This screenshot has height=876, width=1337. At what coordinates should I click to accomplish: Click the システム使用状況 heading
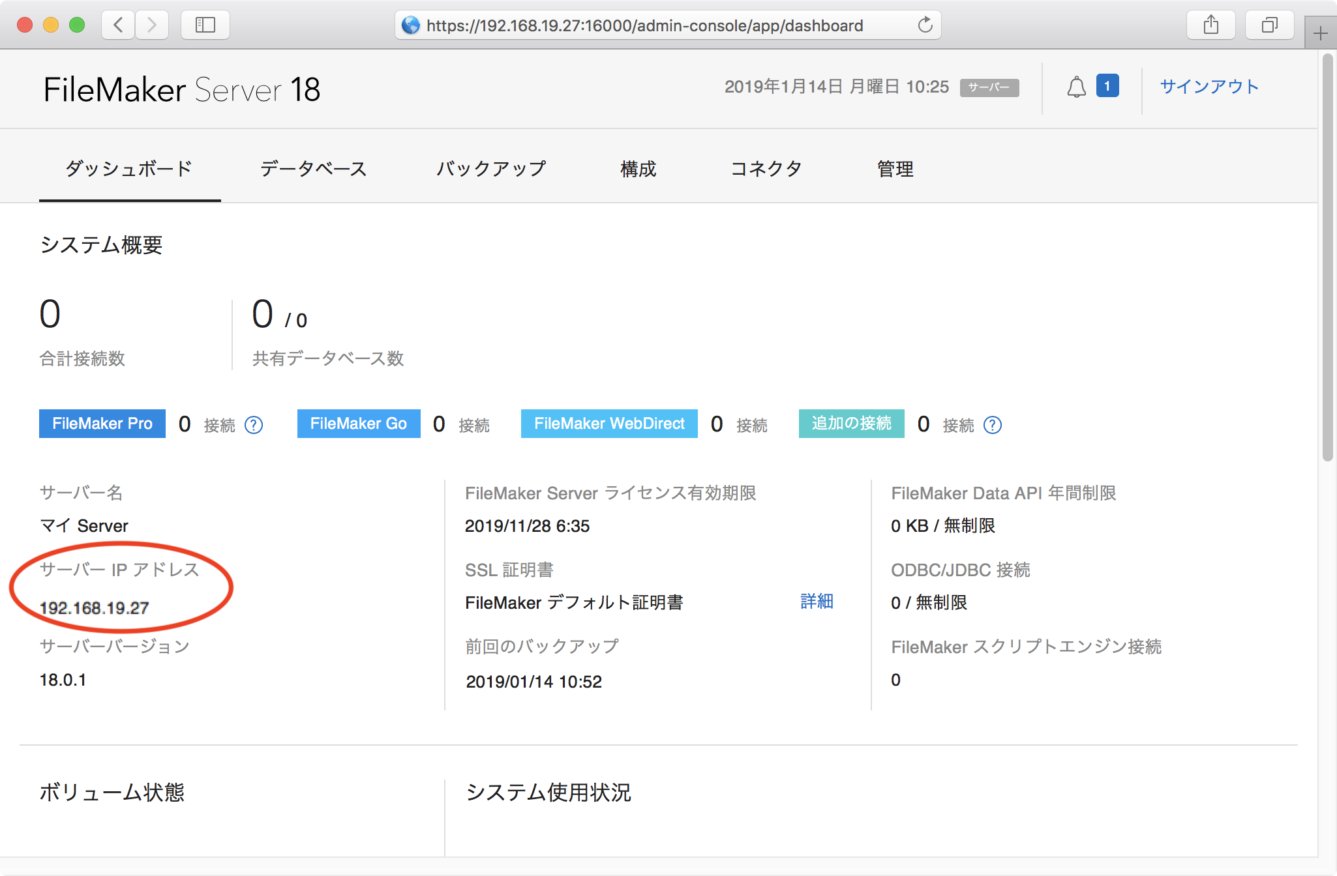(548, 793)
